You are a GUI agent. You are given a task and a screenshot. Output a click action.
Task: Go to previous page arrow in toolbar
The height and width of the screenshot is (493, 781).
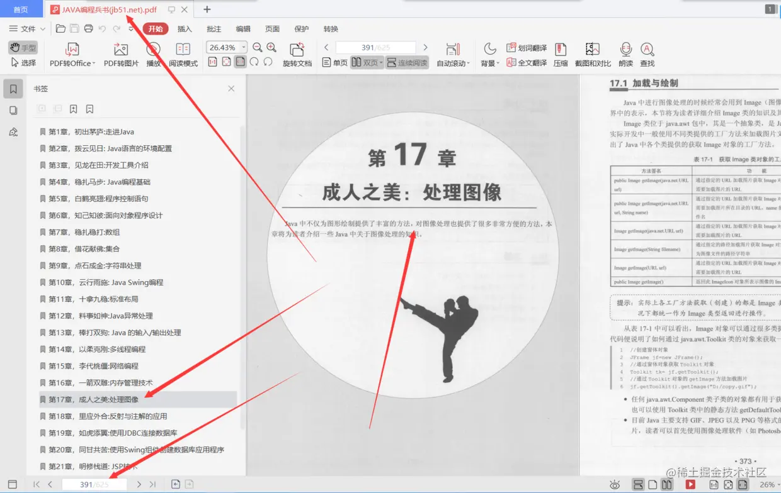(x=326, y=47)
